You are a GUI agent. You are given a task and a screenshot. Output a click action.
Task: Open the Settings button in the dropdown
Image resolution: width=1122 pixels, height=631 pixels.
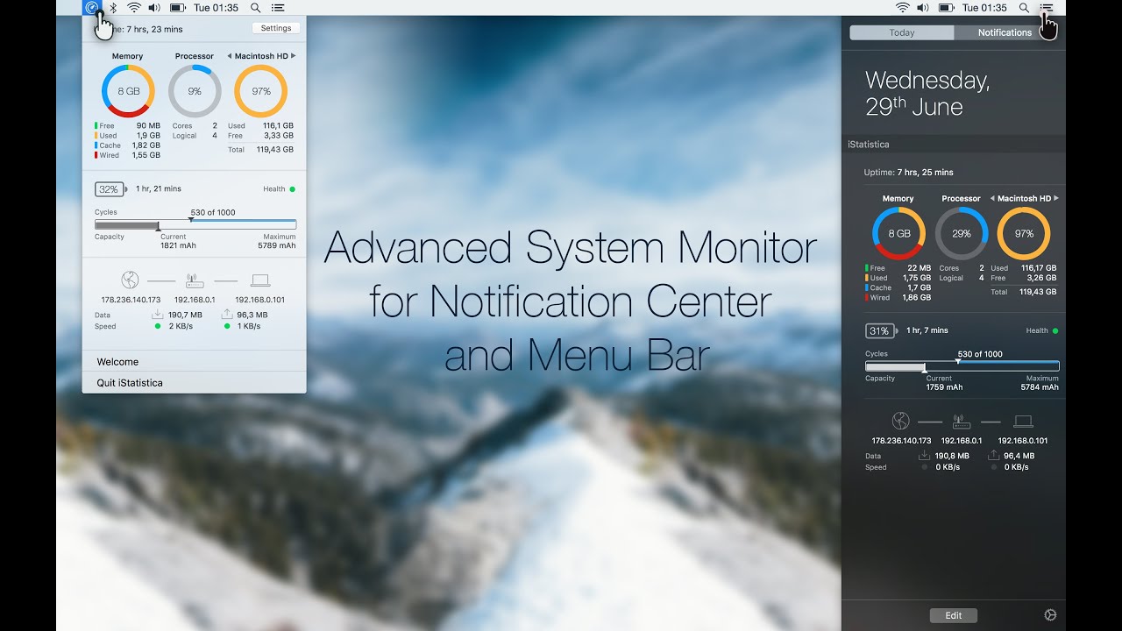point(276,28)
